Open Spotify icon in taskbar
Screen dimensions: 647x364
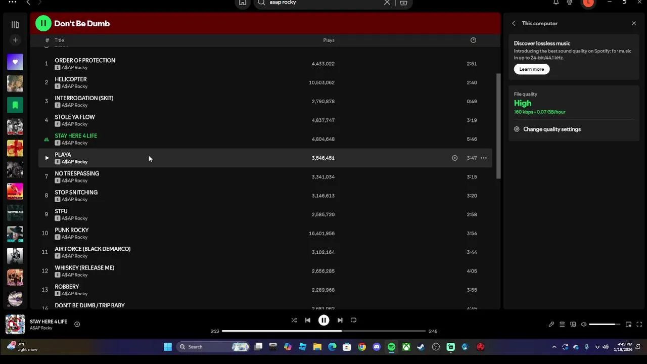[391, 347]
